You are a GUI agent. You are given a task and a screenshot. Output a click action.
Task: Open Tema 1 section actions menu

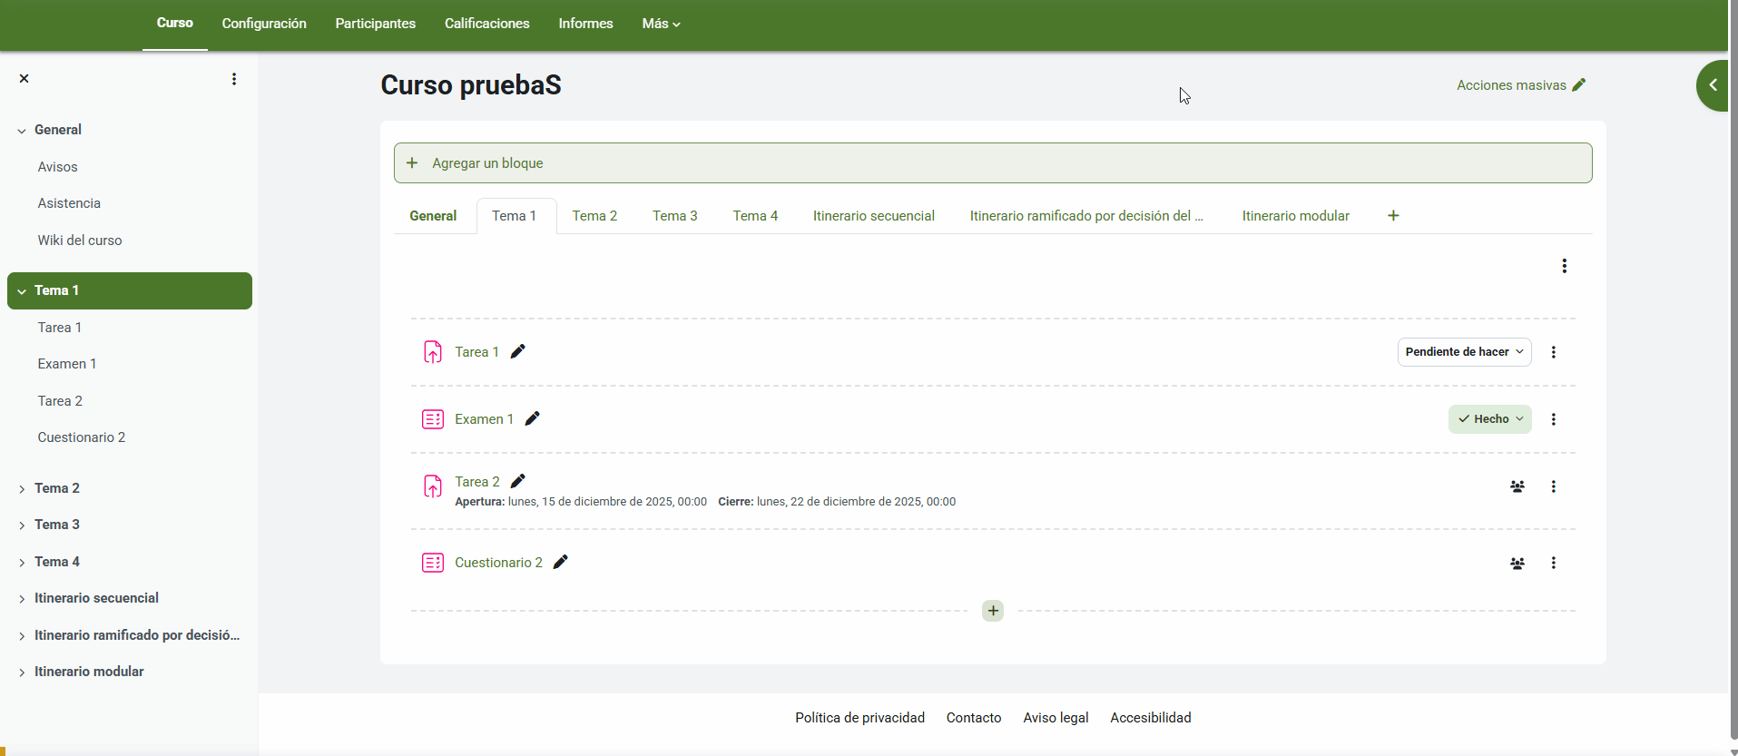(1564, 266)
